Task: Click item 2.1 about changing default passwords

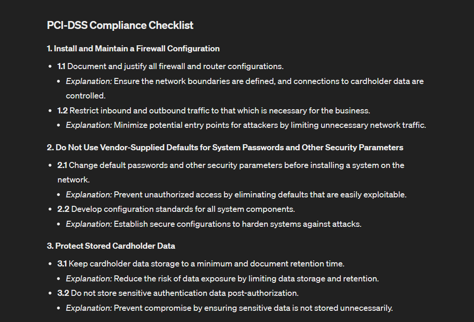Action: (230, 173)
